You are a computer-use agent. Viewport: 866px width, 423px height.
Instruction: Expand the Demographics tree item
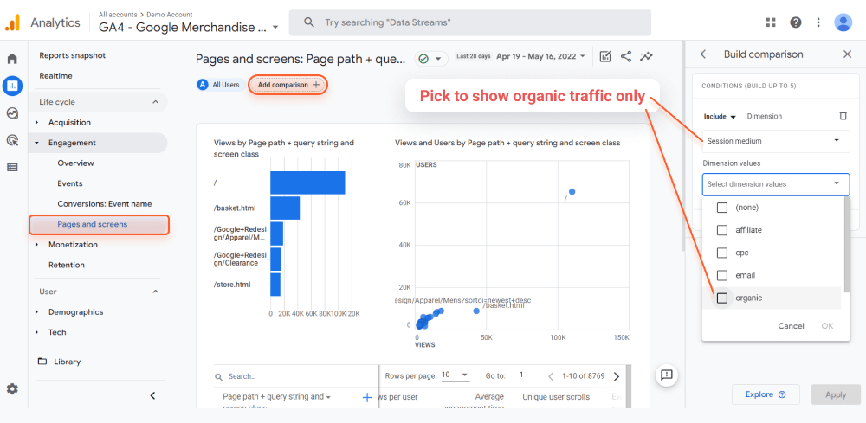coord(37,311)
